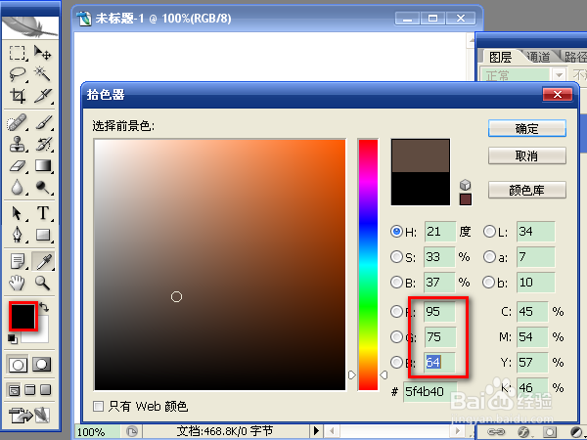Click the not web-safe cube warning icon
This screenshot has height=440, width=587.
[465, 185]
